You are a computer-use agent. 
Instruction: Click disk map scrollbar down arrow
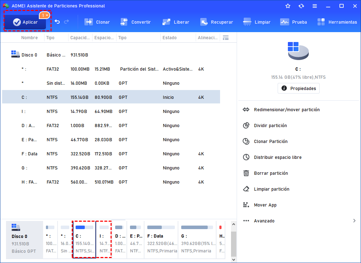pos(234,260)
